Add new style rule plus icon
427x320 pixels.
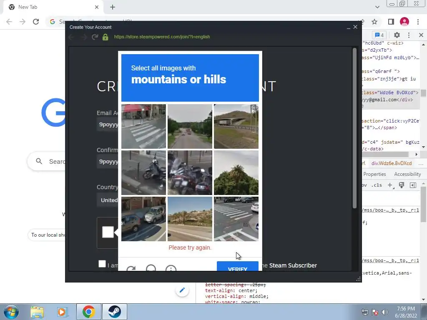390,185
